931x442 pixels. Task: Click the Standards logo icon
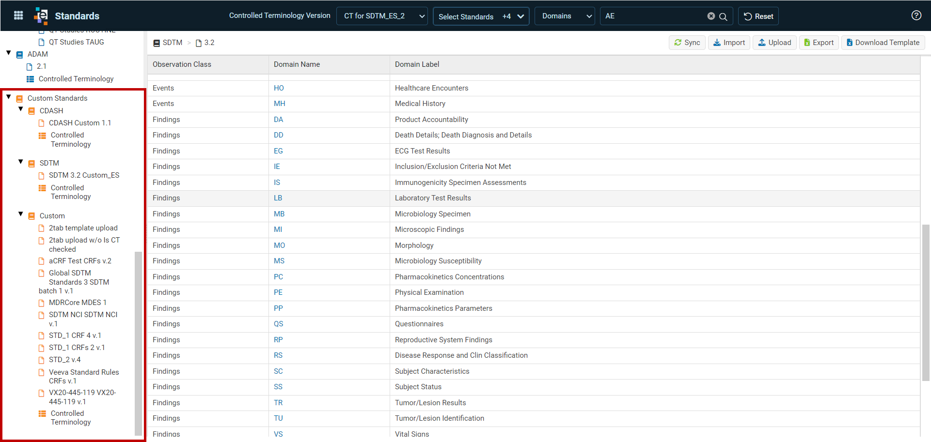[41, 15]
